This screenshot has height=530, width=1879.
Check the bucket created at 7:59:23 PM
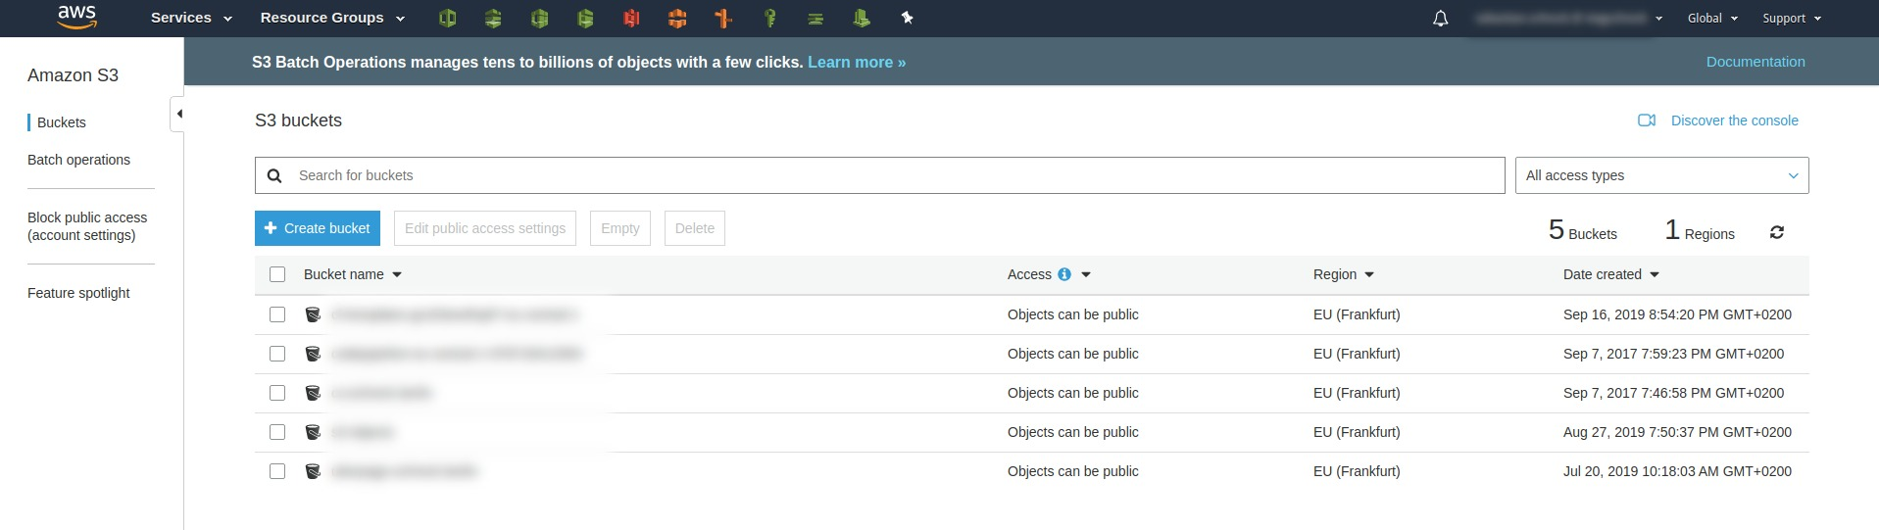coord(277,354)
